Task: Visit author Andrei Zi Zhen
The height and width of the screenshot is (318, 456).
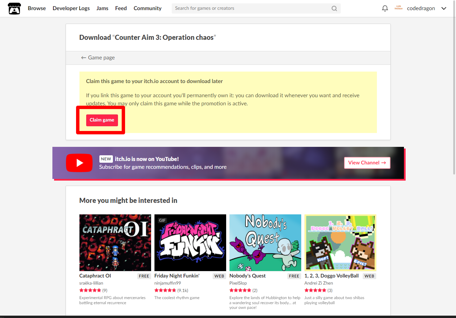Action: (x=319, y=283)
